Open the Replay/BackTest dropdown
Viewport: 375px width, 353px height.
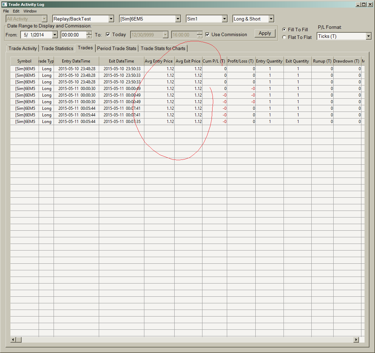[x=111, y=19]
